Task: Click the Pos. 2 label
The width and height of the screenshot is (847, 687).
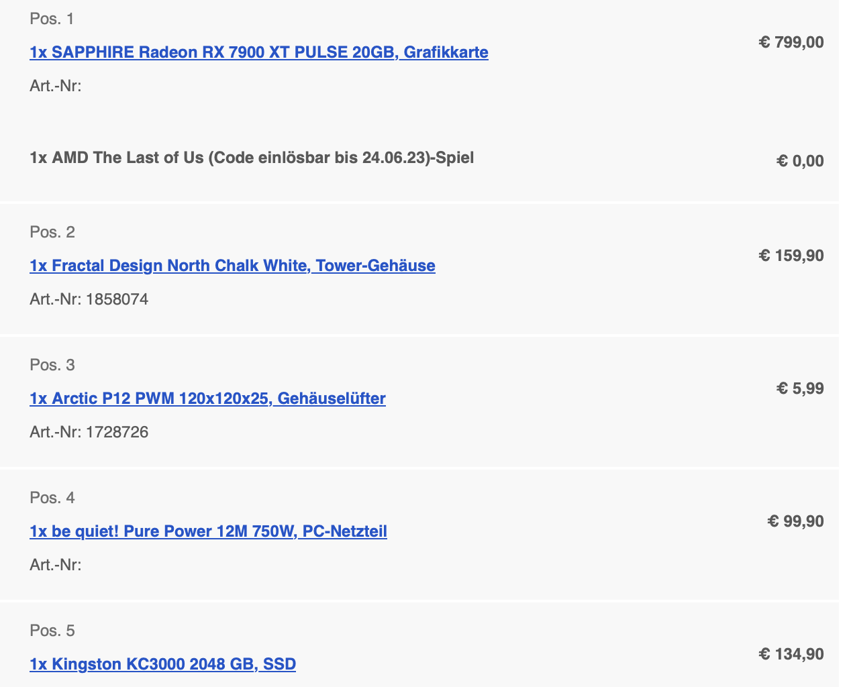Action: coord(52,232)
